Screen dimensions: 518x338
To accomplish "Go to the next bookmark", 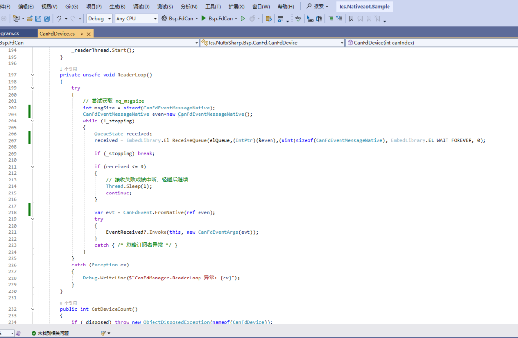I will (x=369, y=19).
